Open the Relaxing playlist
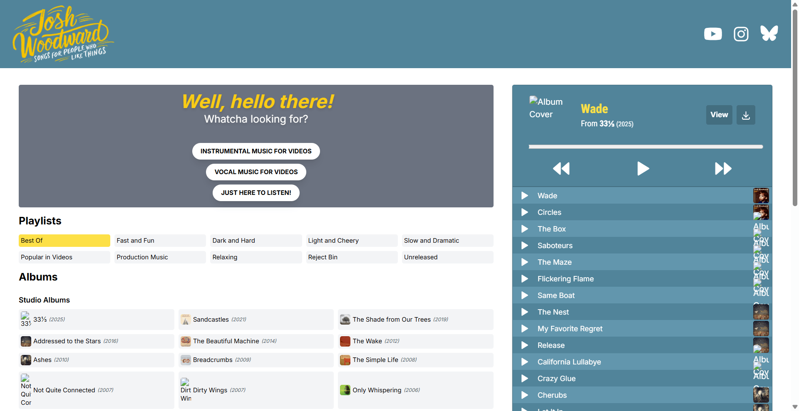Viewport: 799px width, 411px height. click(256, 257)
